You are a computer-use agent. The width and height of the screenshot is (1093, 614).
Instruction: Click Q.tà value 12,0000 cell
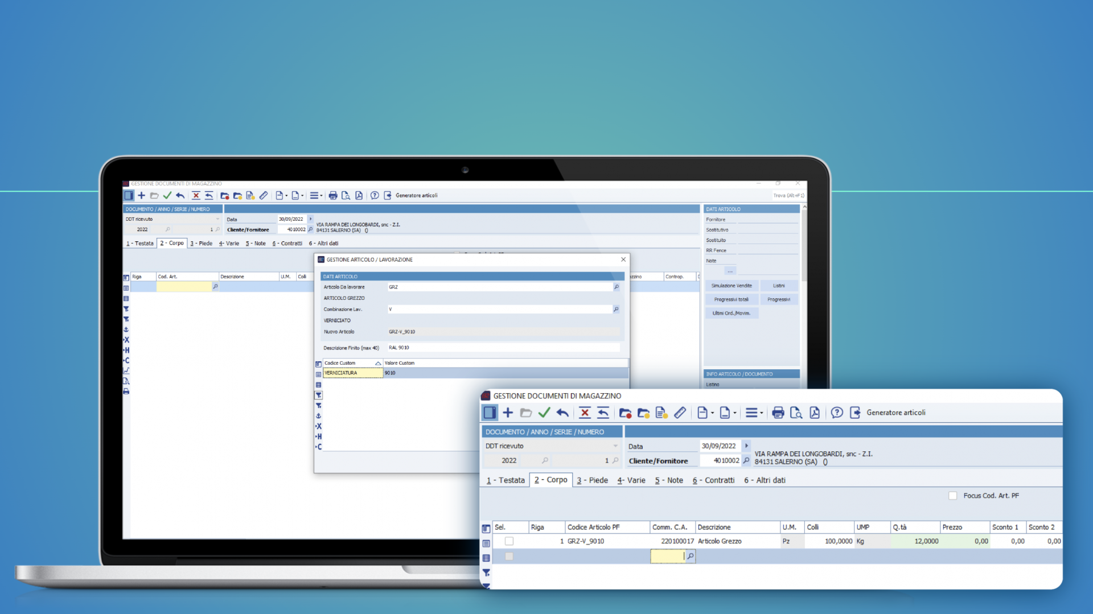[915, 541]
